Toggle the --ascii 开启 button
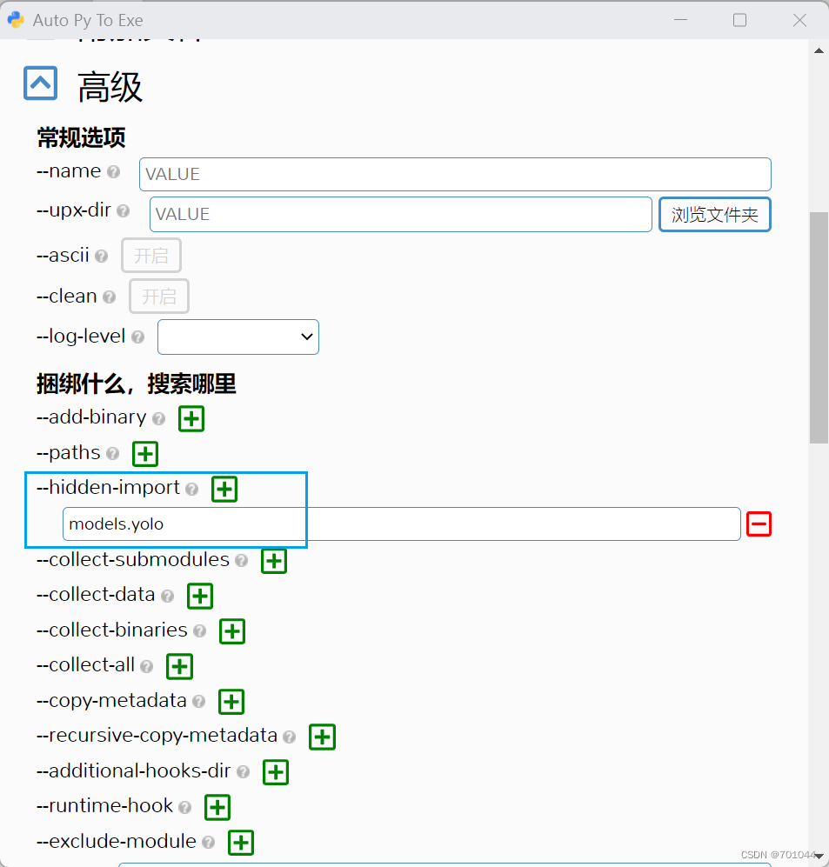829x867 pixels. coord(151,256)
